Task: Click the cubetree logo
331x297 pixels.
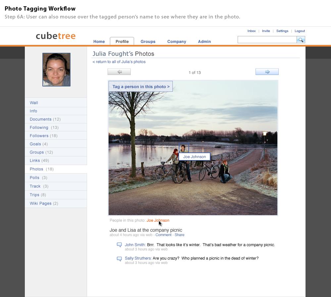Action: pos(56,36)
